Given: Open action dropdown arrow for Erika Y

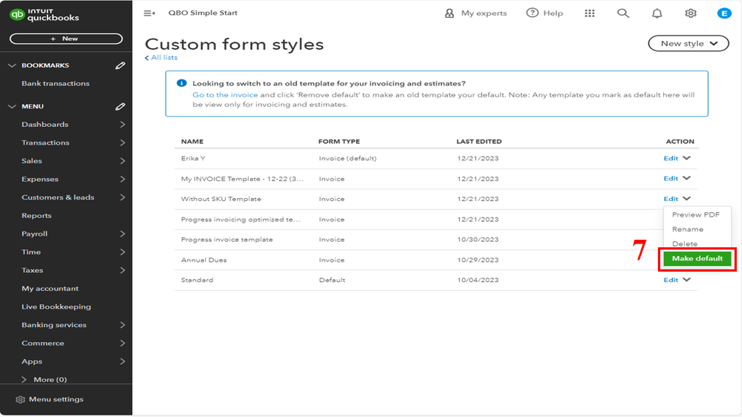Looking at the screenshot, I should pos(687,158).
